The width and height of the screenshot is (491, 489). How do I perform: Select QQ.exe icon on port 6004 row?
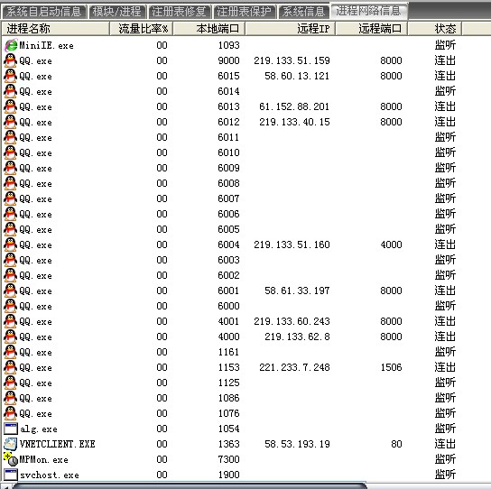pos(10,244)
